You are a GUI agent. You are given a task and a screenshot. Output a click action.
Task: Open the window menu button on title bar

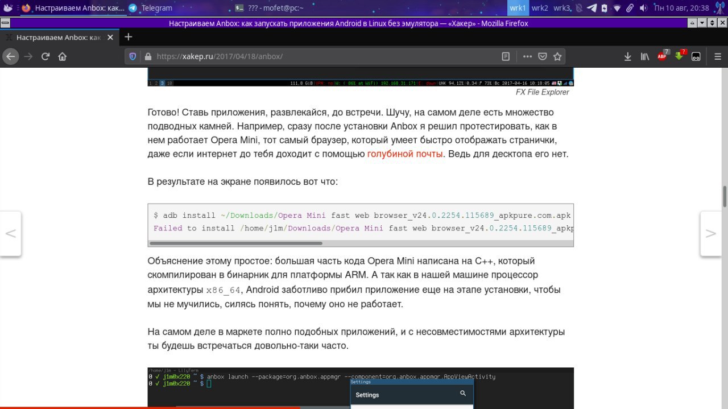click(x=5, y=23)
